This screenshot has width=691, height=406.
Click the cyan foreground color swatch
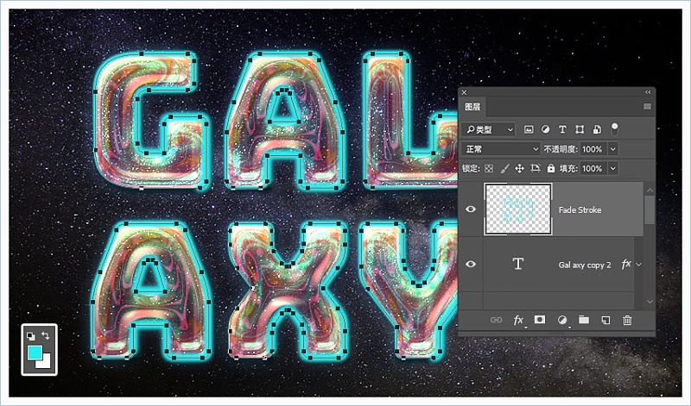pyautogui.click(x=35, y=352)
